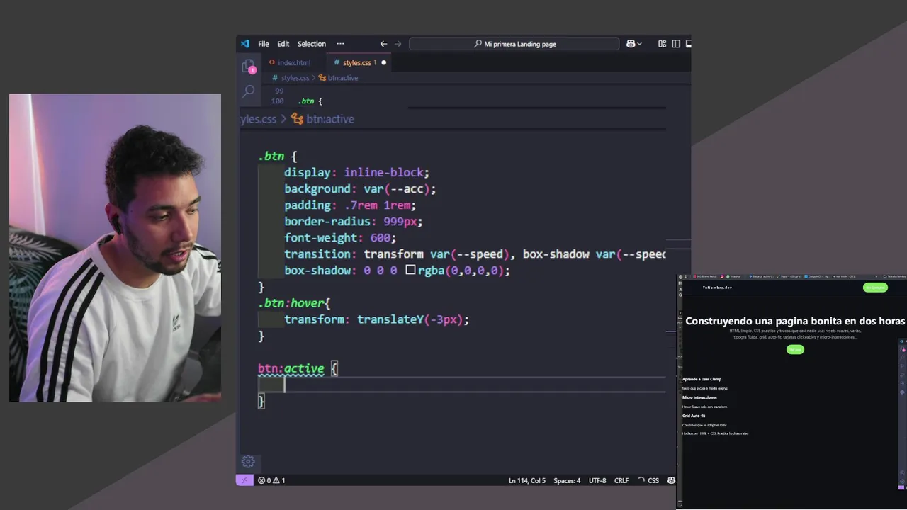
Task: Open the remote window indicator in the status bar
Action: click(244, 480)
